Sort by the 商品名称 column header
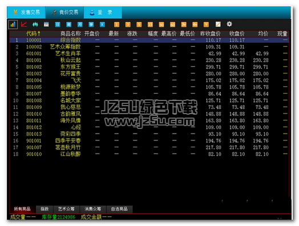299x226 pixels. [x=71, y=34]
